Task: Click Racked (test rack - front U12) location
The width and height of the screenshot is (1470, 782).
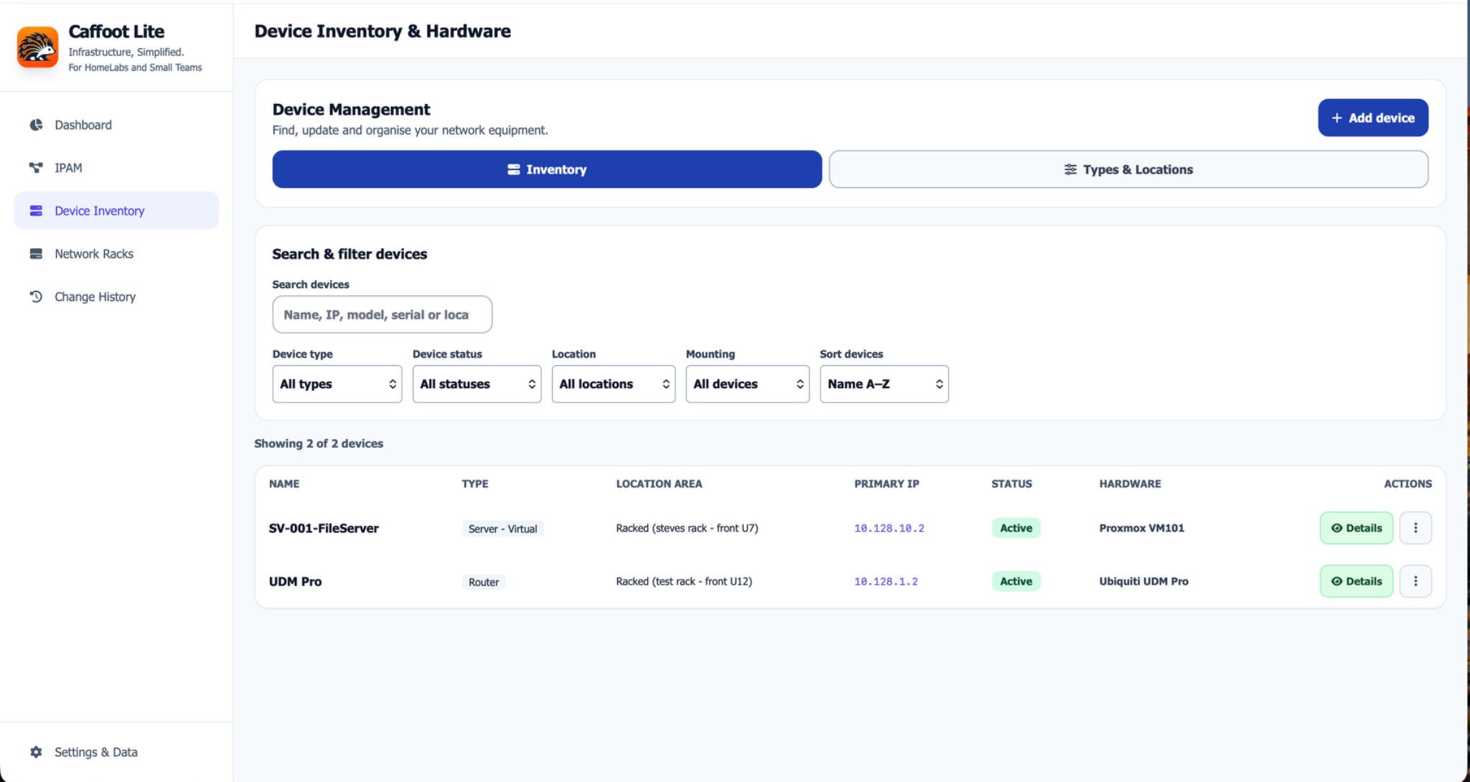Action: (684, 581)
